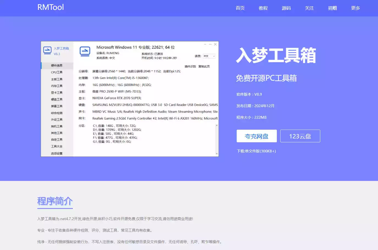Click the 入梦工具箱 main heading
Viewport: 378px width, 250px height.
276,55
